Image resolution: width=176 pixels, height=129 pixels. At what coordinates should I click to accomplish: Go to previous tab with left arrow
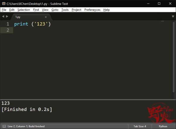(3, 17)
